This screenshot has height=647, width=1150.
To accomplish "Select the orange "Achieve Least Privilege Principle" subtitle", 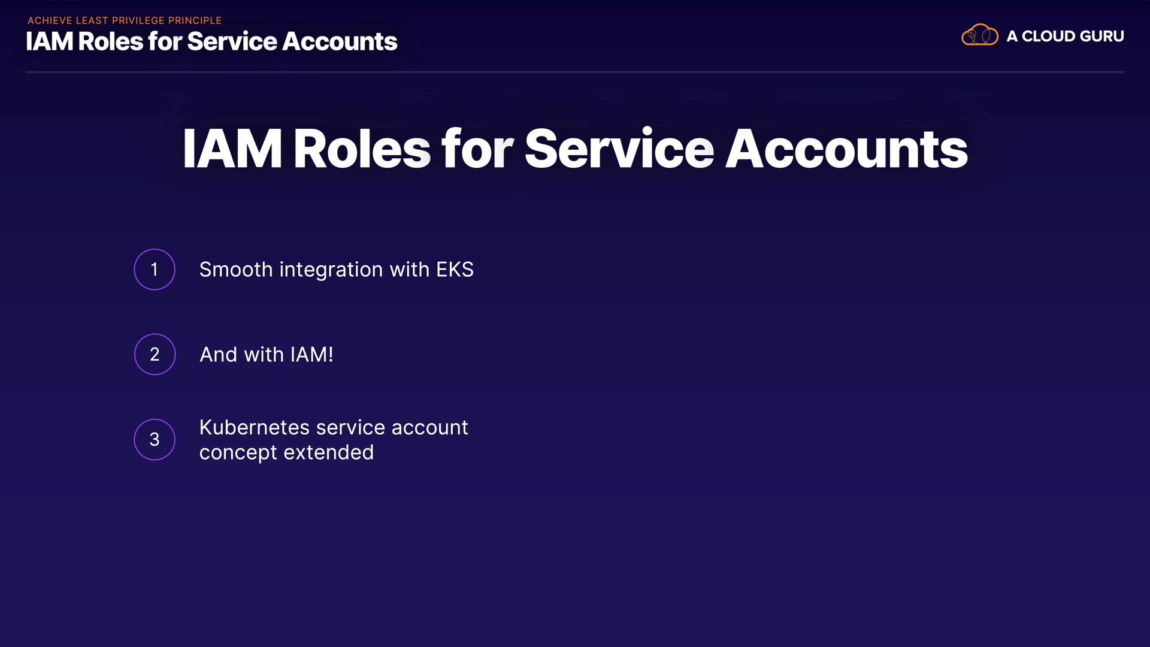I will tap(125, 20).
